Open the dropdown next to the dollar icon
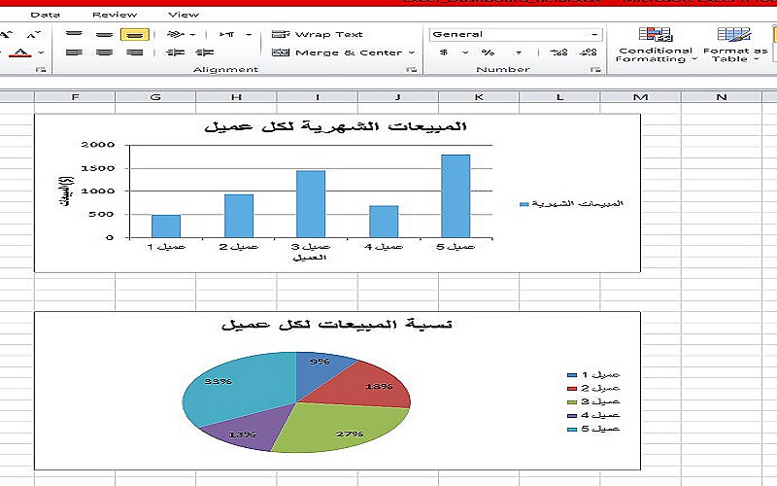This screenshot has width=777, height=486. (465, 52)
